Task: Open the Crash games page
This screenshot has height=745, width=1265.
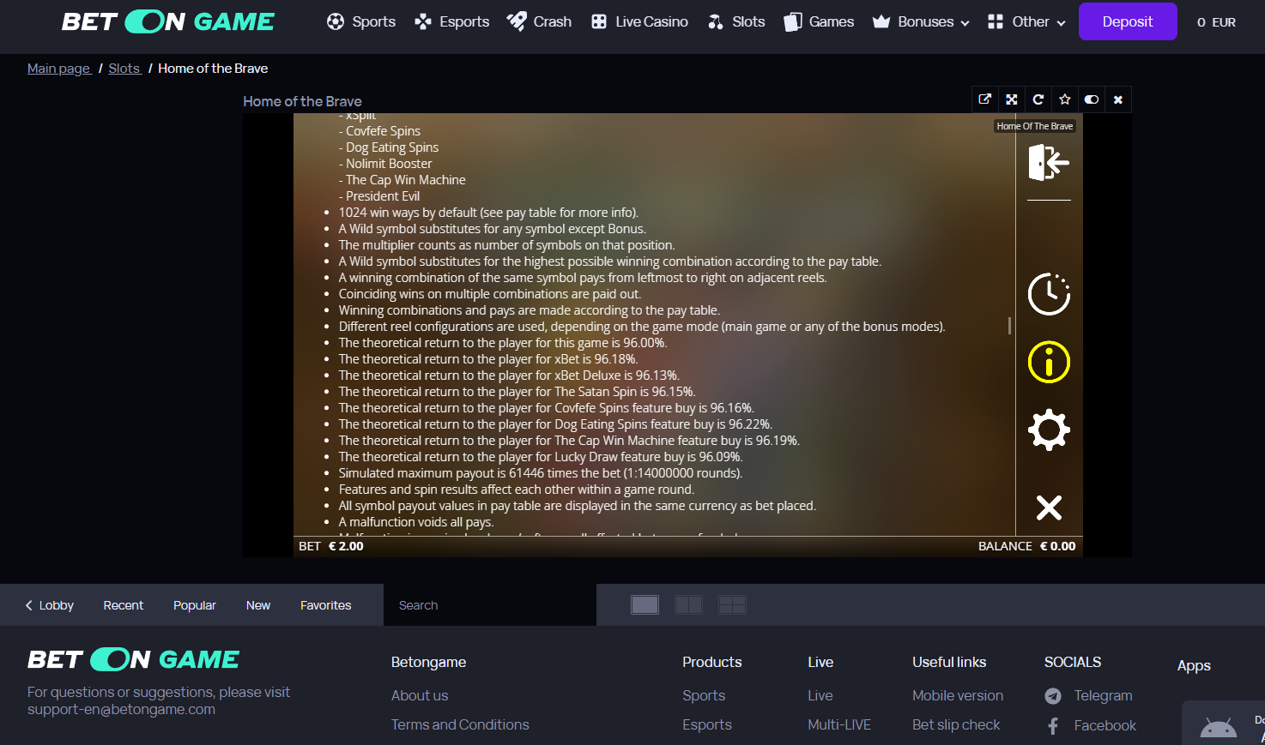Action: [539, 21]
